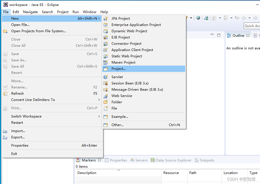Select Other... (Ctrl+N) entry
Image resolution: width=260 pixels, height=184 pixels.
(144, 125)
